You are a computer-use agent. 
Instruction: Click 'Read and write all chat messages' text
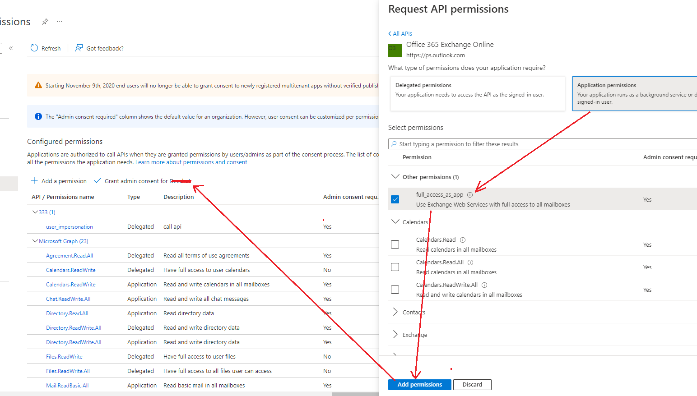click(206, 299)
